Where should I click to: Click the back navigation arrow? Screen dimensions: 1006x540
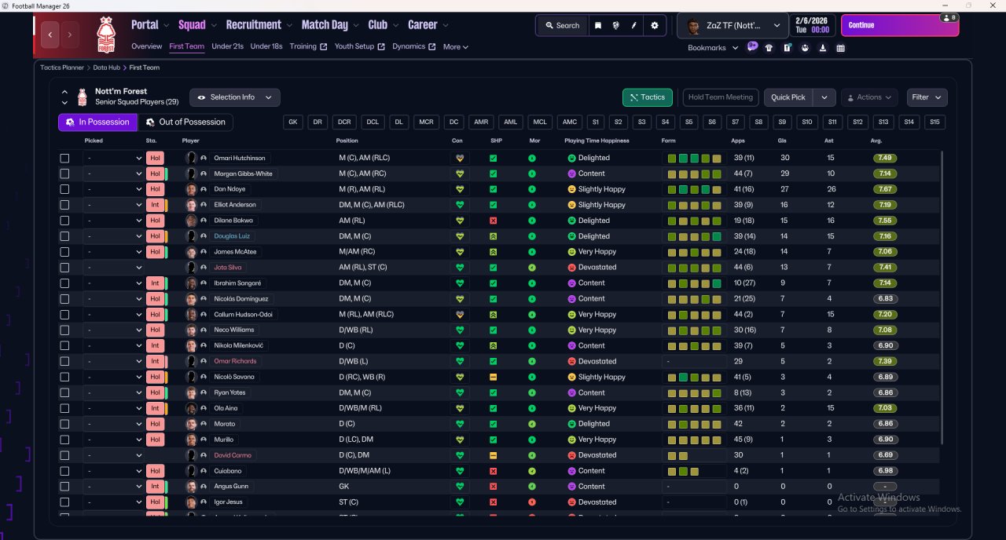(51, 35)
